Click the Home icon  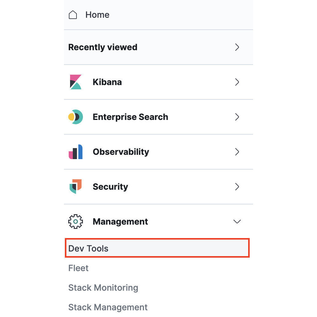tap(73, 14)
